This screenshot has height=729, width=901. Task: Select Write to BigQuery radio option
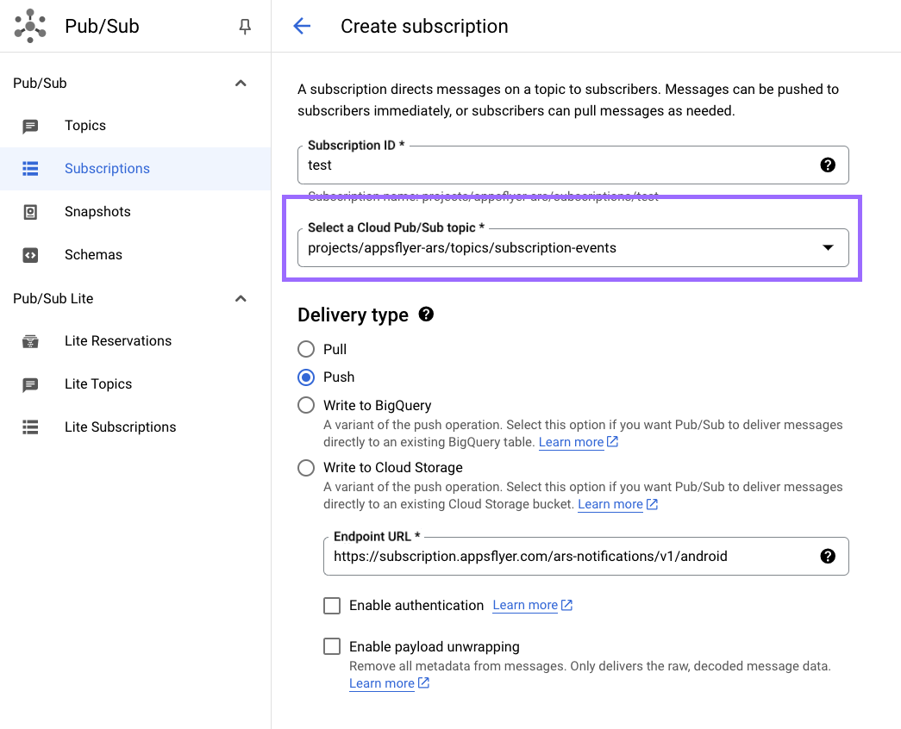point(306,405)
